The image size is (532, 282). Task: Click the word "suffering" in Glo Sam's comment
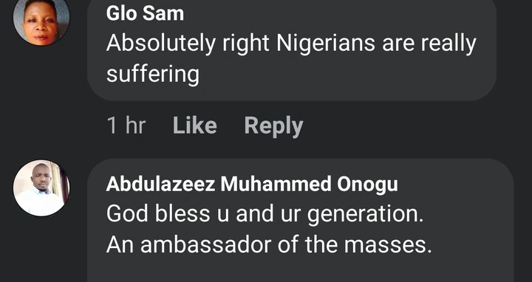coord(153,75)
